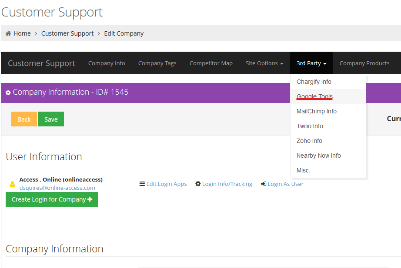Viewport: 401px width, 268px height.
Task: Open Zoho Info from 3rd Party list
Action: 309,141
